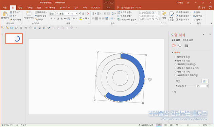Open 파일 (File) ribbon tab

point(5,7)
